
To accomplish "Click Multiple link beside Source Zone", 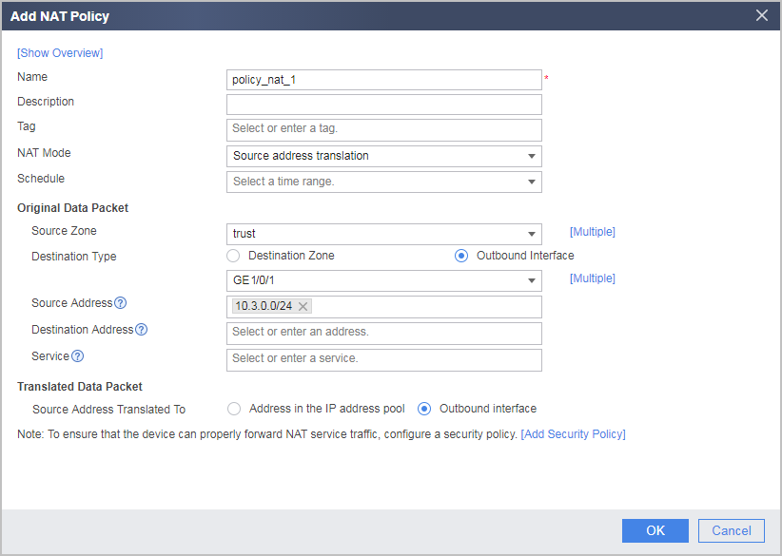I will pos(593,232).
